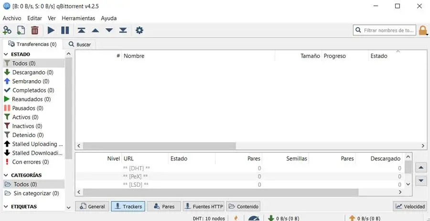The image size is (430, 221).
Task: Click the ** [LSD] ** tracker row
Action: coord(240,185)
